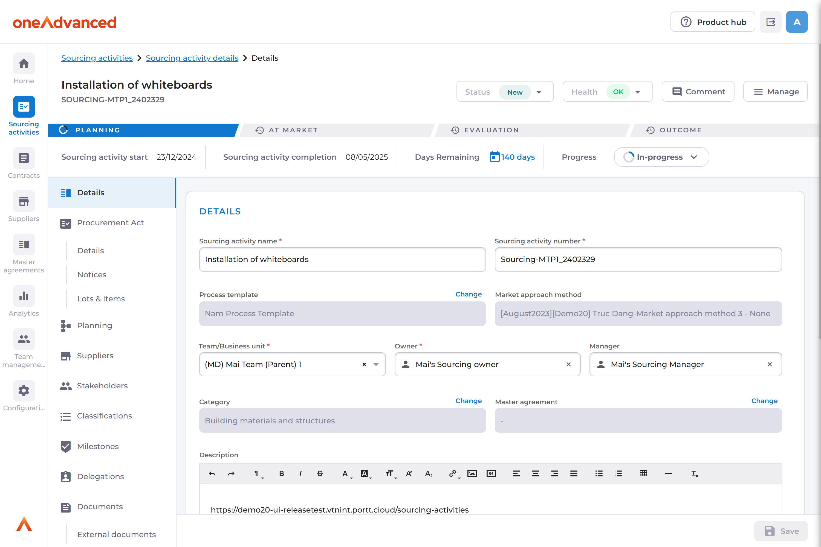
Task: Open the In-progress Progress dropdown
Action: 661,157
